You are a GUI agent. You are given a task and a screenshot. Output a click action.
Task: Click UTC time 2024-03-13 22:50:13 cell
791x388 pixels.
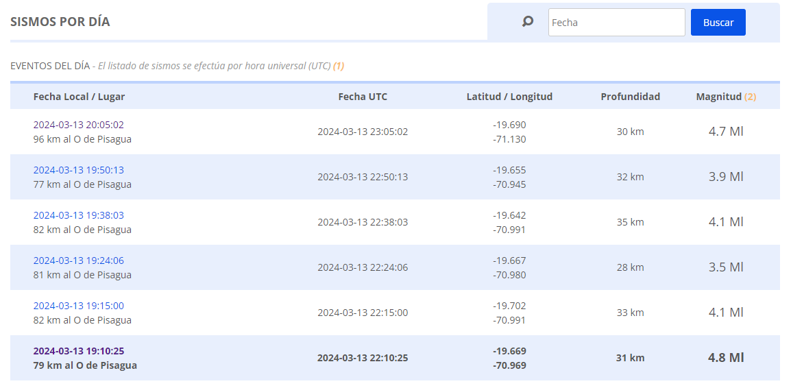coord(363,177)
